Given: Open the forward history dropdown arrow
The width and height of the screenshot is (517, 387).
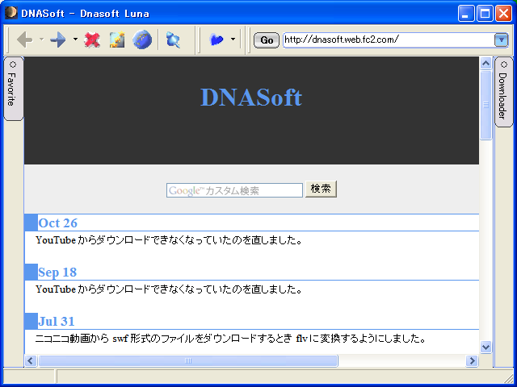Looking at the screenshot, I should tap(75, 40).
